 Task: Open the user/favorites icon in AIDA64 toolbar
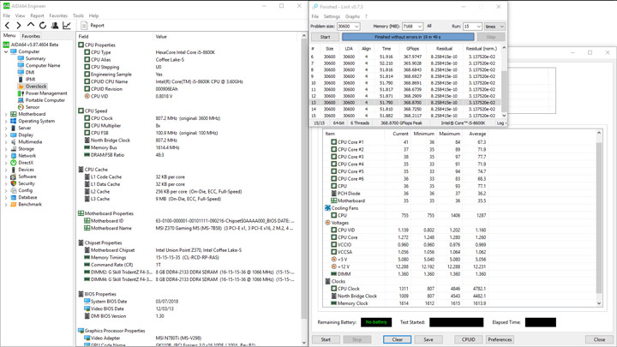pyautogui.click(x=55, y=26)
